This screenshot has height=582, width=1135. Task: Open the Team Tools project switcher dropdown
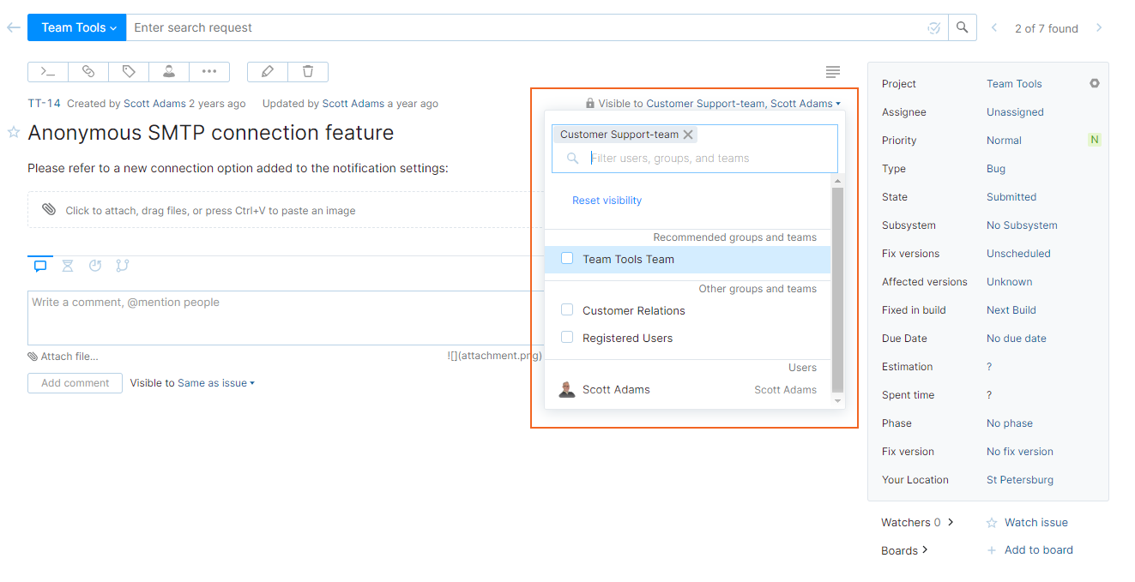75,27
